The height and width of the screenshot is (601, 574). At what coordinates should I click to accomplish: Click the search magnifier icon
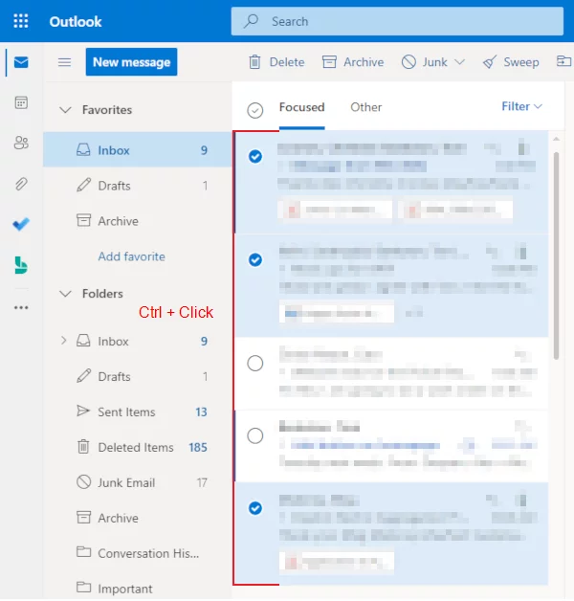[x=252, y=21]
